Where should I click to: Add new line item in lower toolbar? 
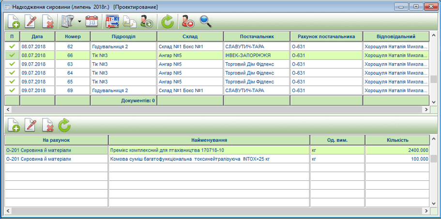pos(13,125)
